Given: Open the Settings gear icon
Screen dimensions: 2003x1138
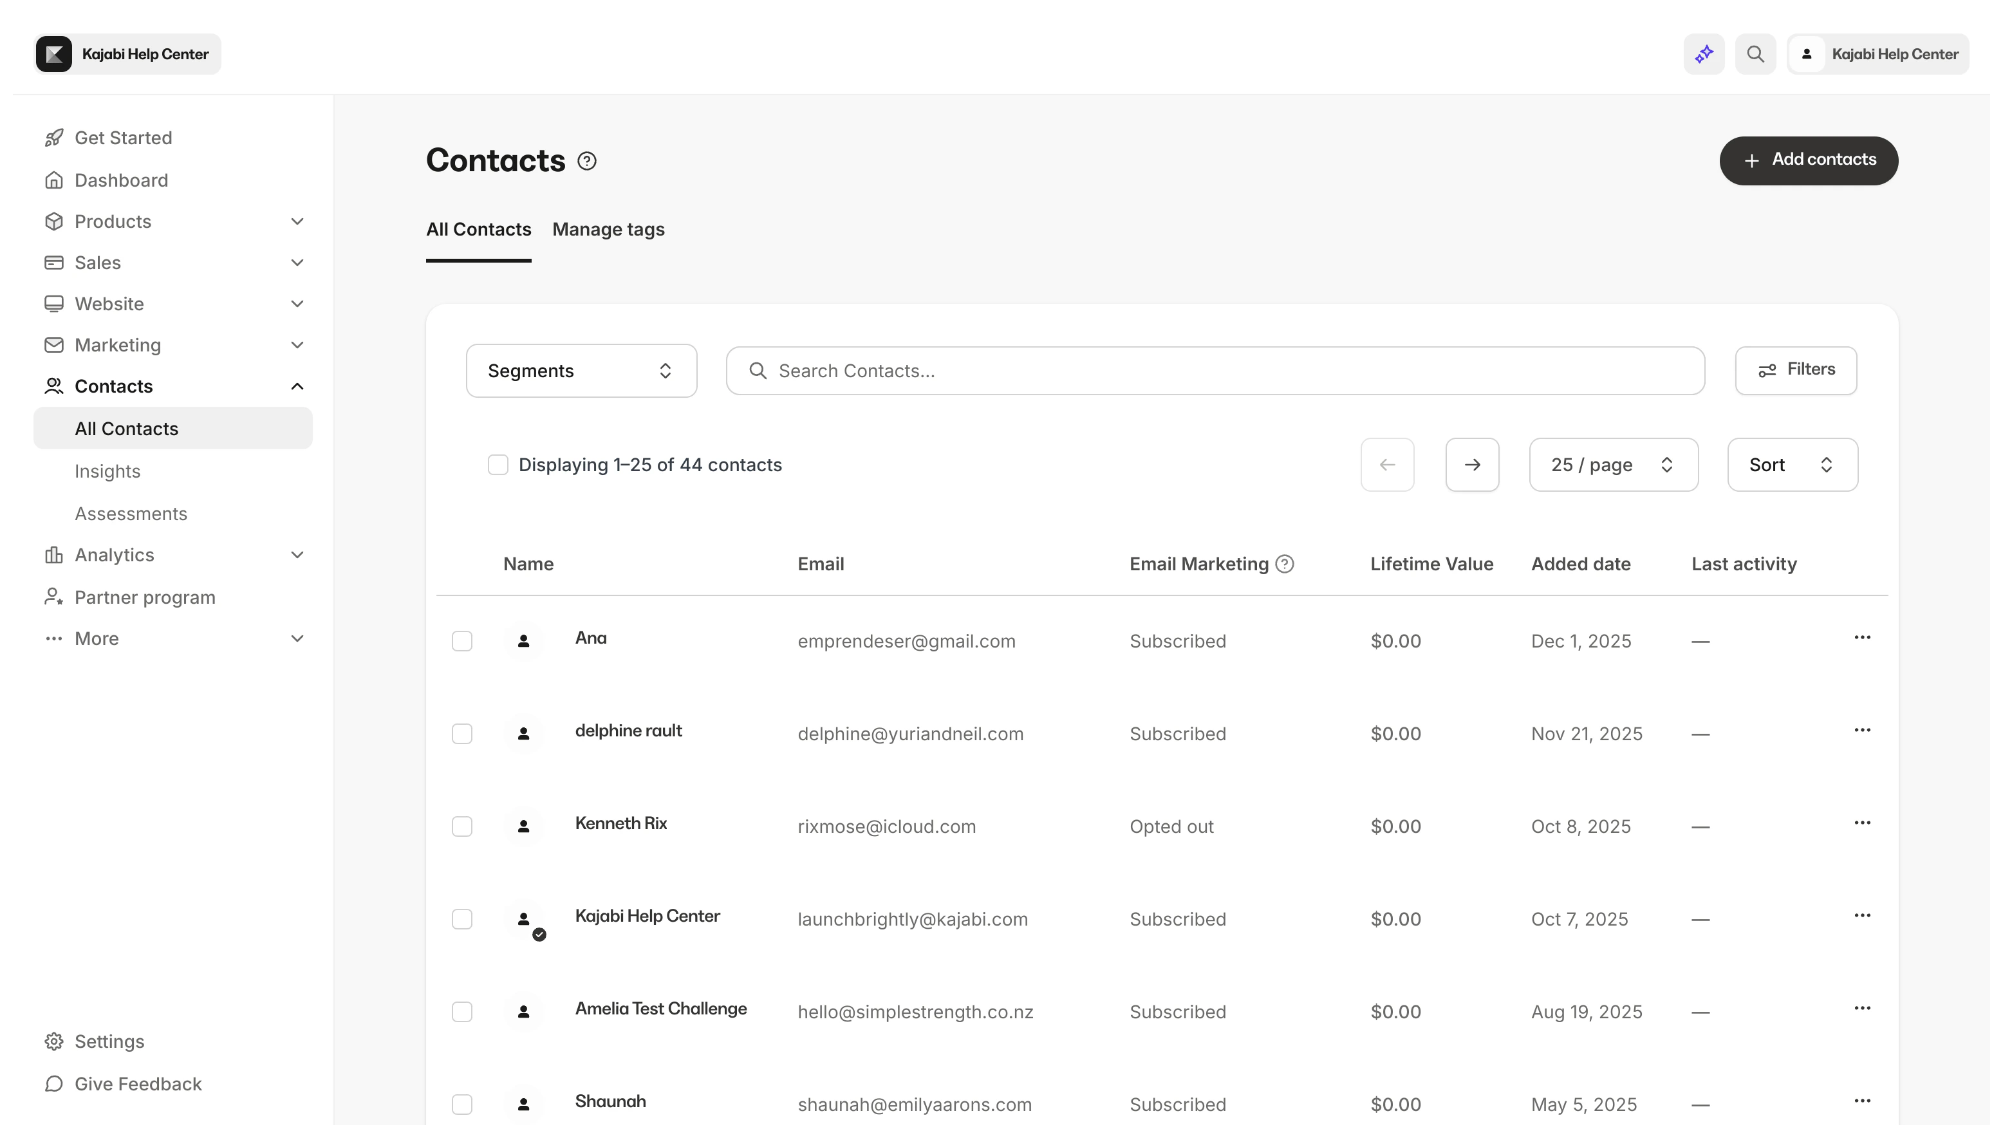Looking at the screenshot, I should 54,1041.
